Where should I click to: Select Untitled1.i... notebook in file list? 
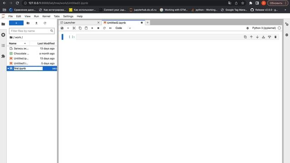pyautogui.click(x=32, y=63)
